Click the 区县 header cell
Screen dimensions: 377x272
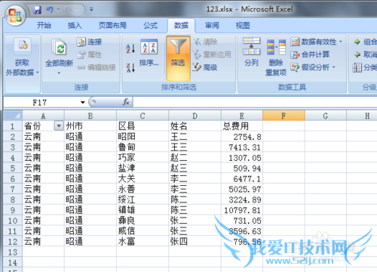[143, 126]
